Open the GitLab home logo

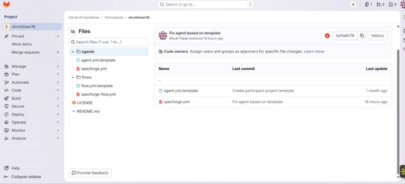tap(7, 5)
